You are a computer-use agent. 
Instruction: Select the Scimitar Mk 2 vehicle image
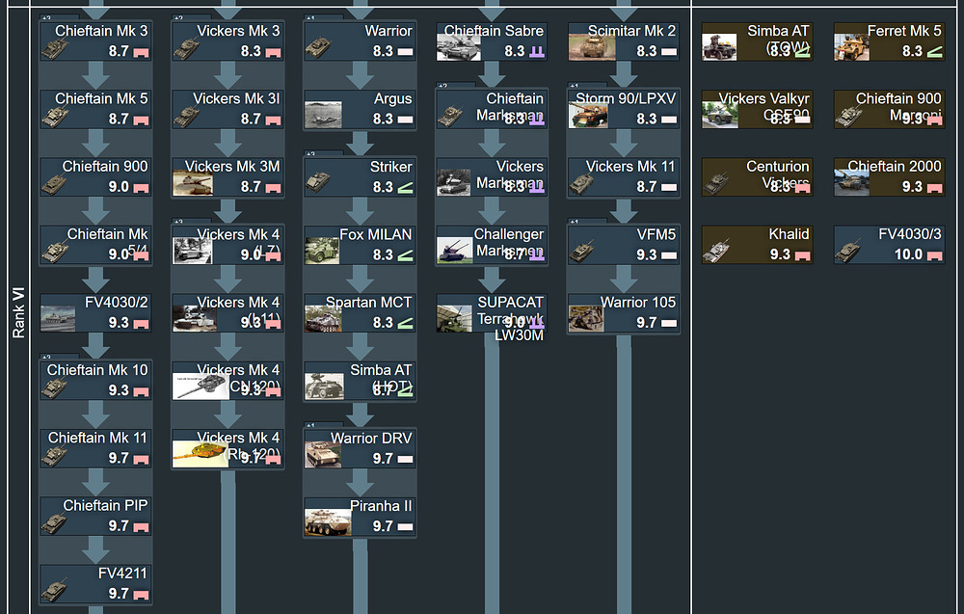[589, 47]
